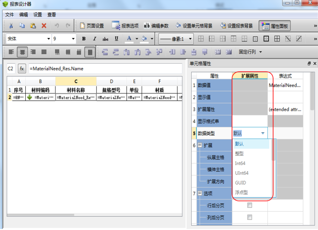Select the Int64 data type option
This screenshot has width=318, height=230.
tap(251, 163)
